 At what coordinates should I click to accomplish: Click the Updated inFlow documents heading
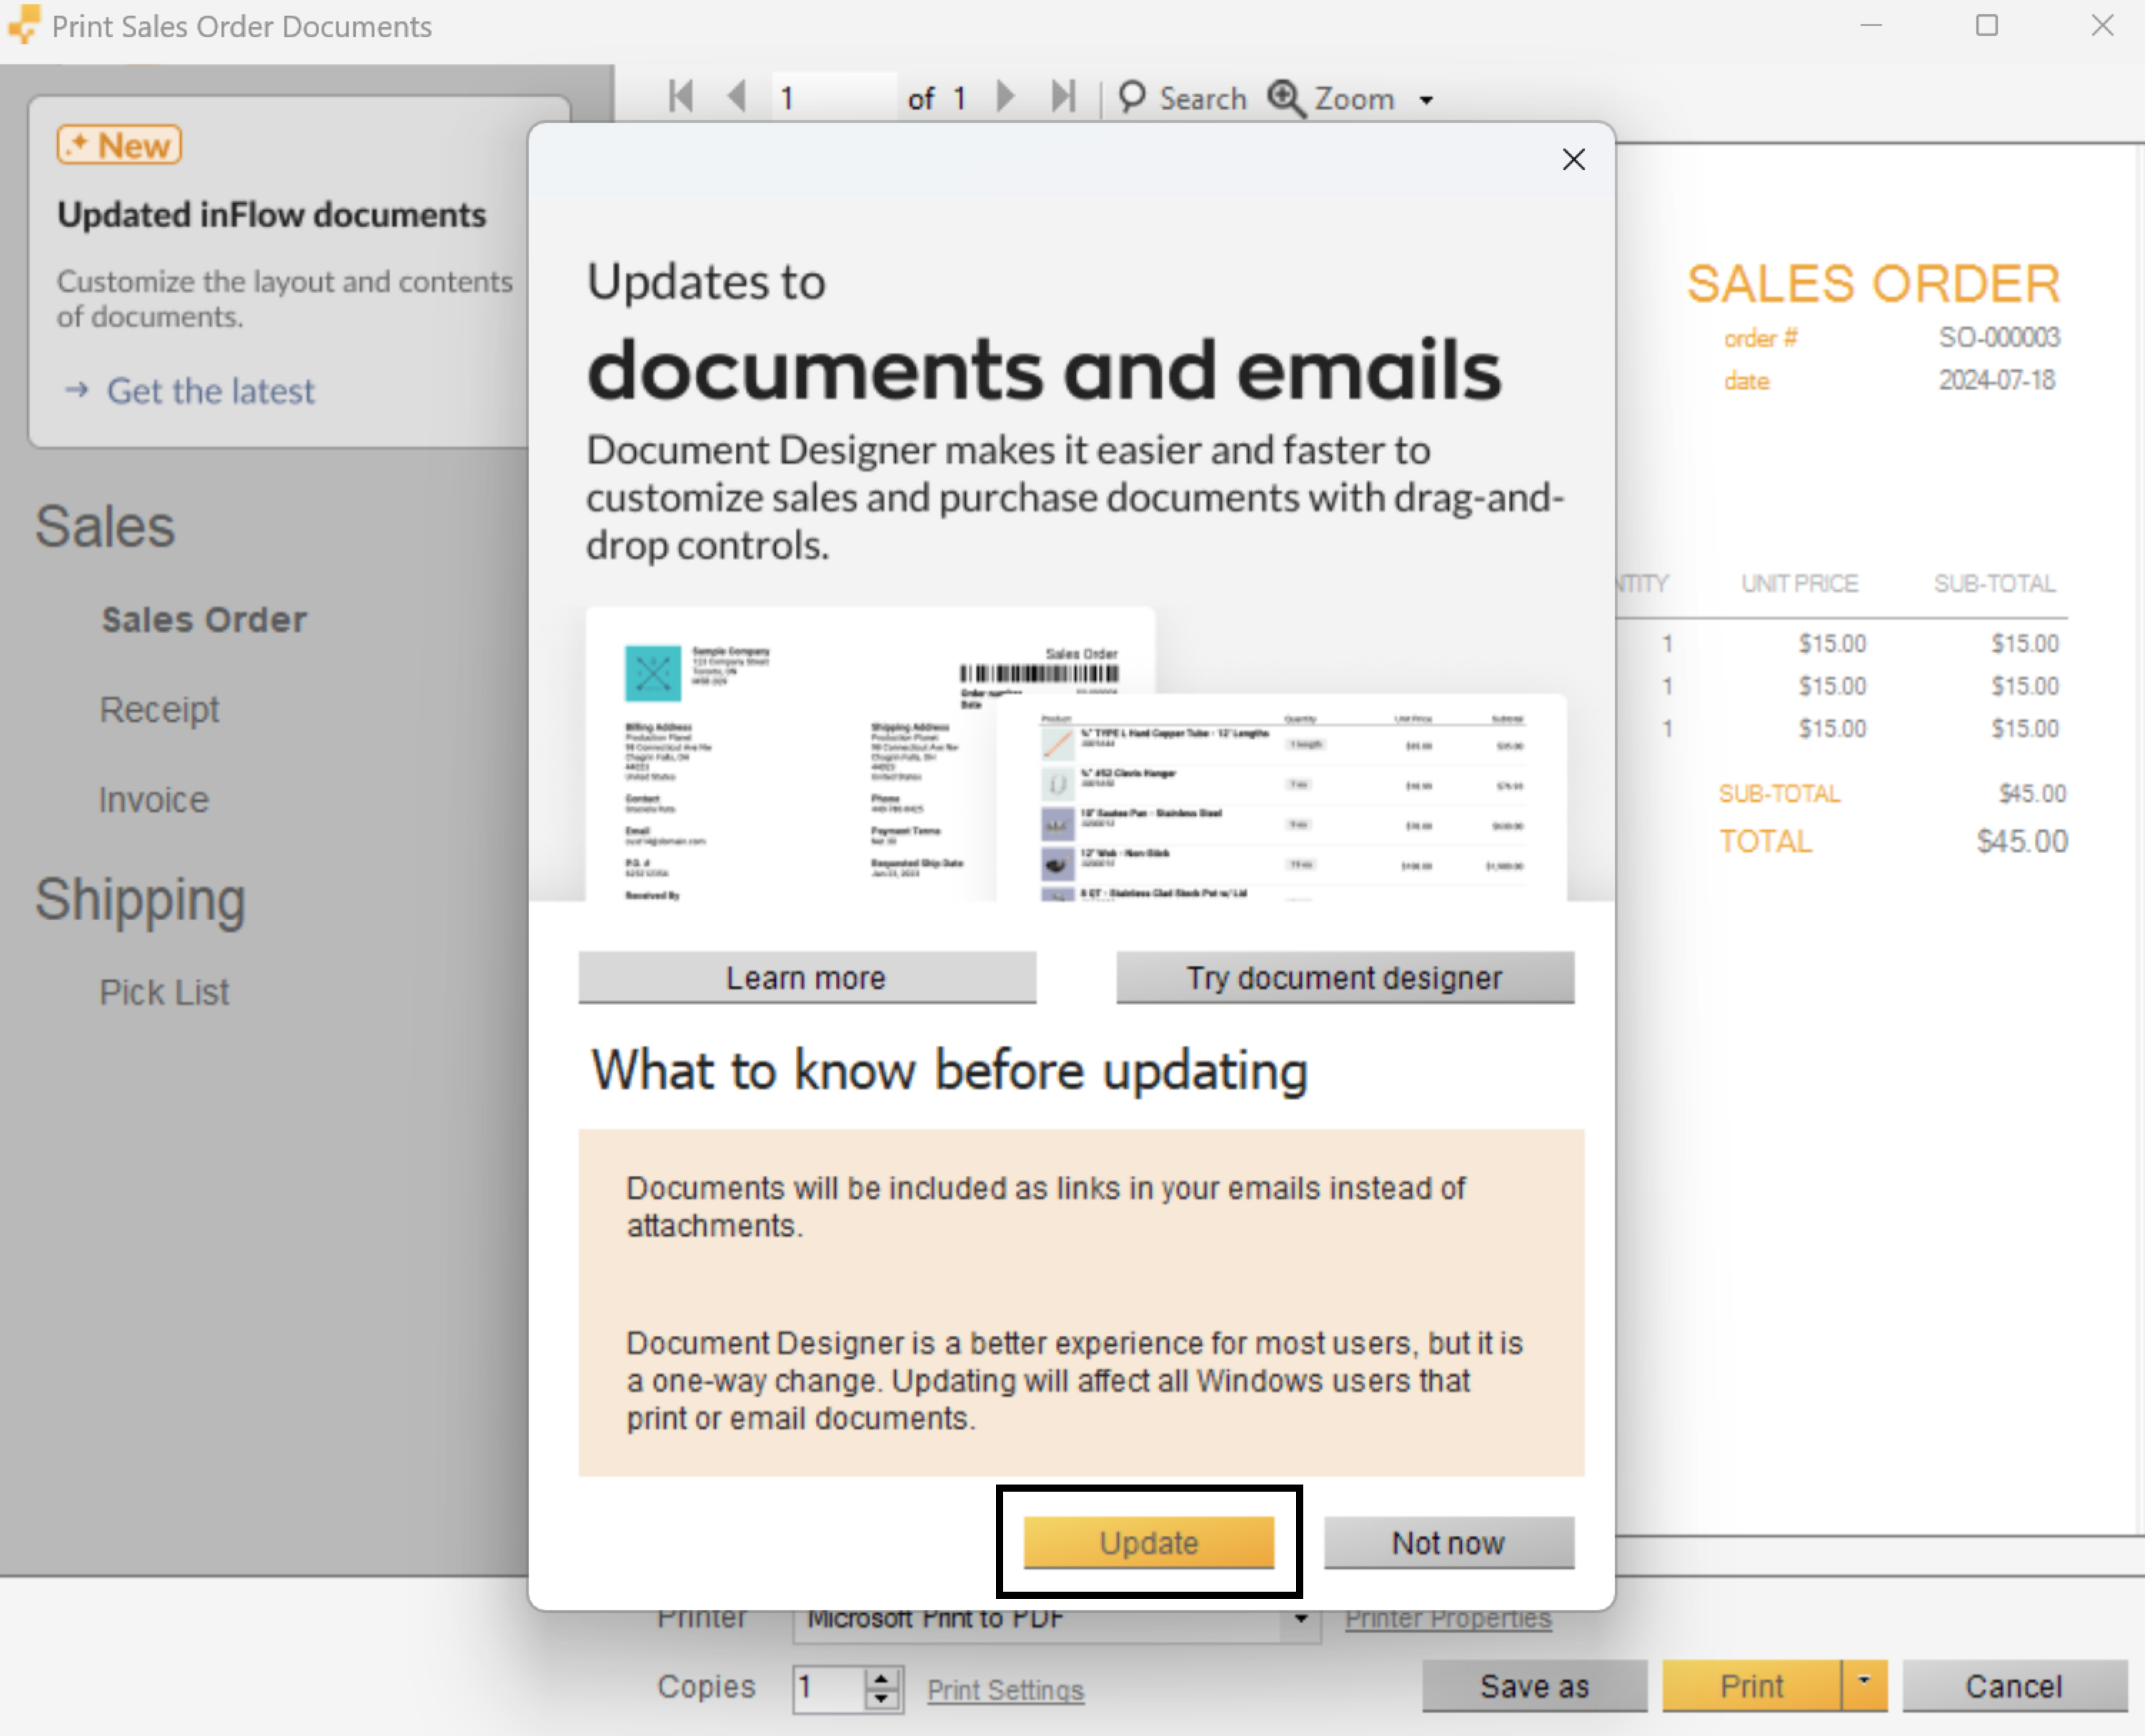click(272, 215)
